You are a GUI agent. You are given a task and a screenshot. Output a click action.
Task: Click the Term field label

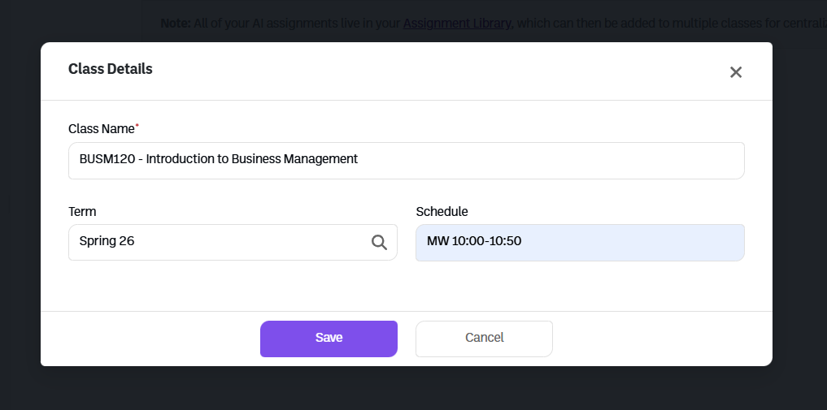tap(82, 212)
